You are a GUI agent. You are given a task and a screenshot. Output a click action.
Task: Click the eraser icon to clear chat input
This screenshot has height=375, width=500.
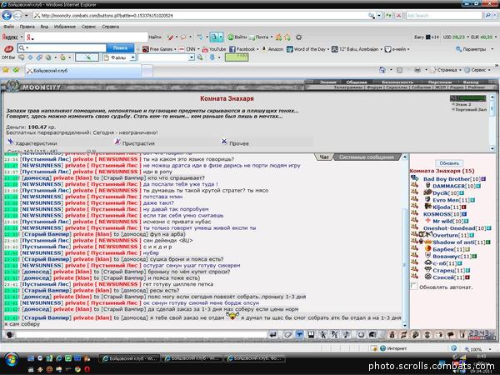287,334
